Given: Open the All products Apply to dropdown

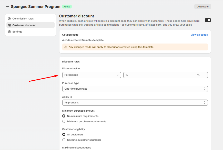Looking at the screenshot, I should (135, 103).
